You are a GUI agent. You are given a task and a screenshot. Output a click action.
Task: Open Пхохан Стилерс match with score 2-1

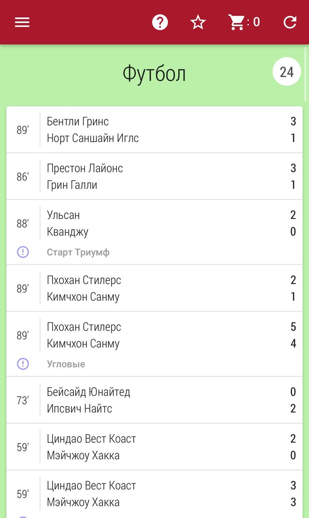point(154,288)
